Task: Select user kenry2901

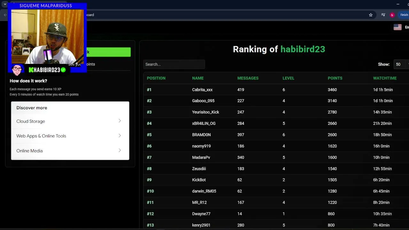Action: [x=201, y=225]
